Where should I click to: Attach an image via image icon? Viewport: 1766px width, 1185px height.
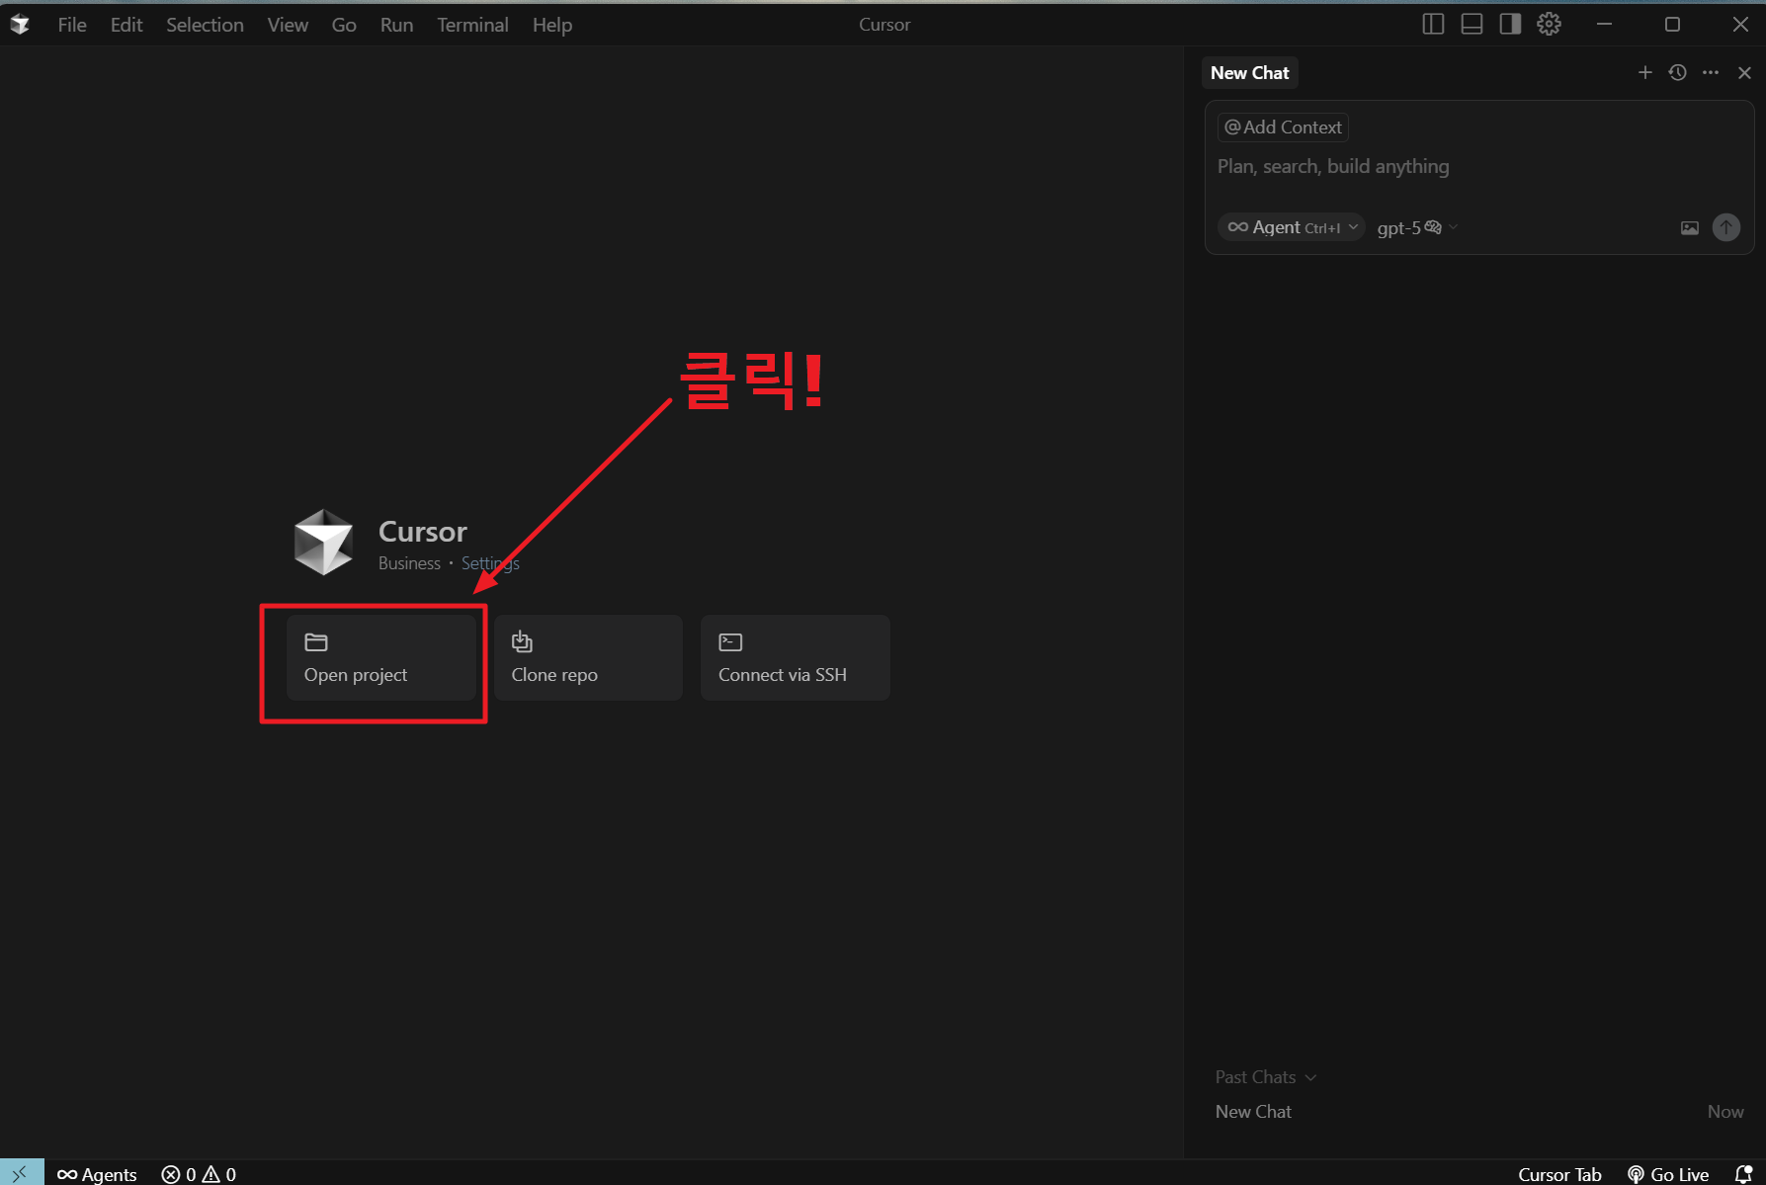[x=1690, y=228]
